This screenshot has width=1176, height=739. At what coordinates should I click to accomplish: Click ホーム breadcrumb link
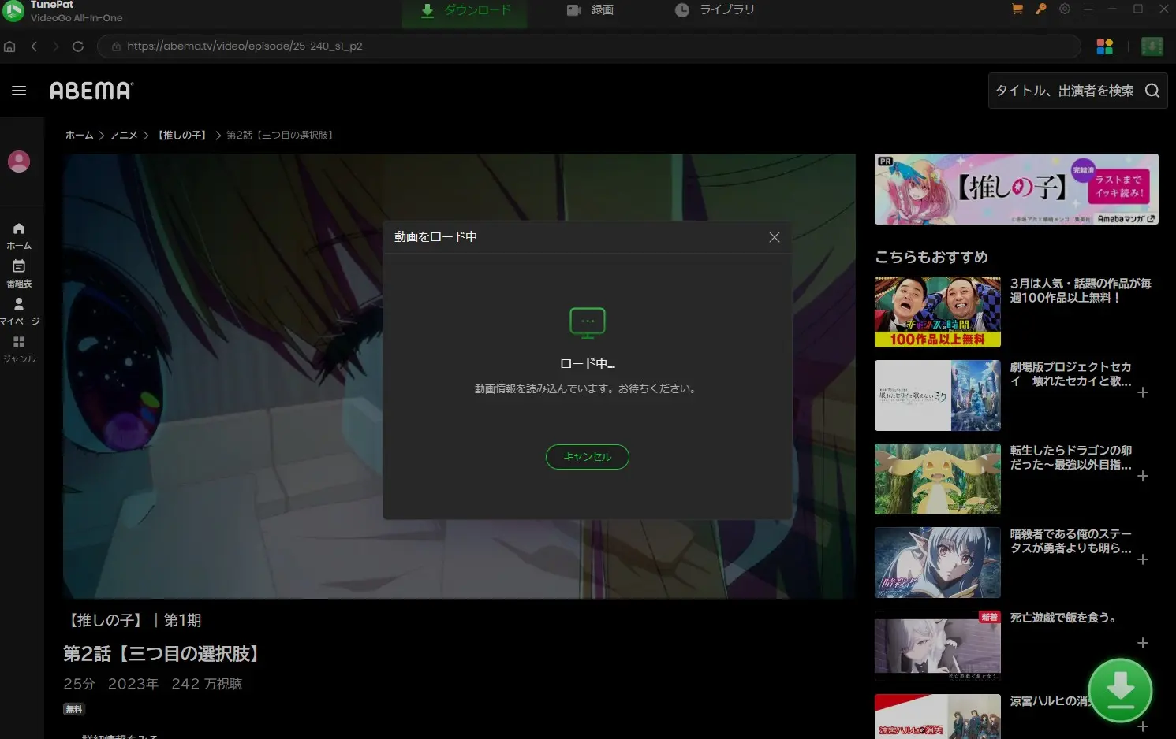[79, 136]
